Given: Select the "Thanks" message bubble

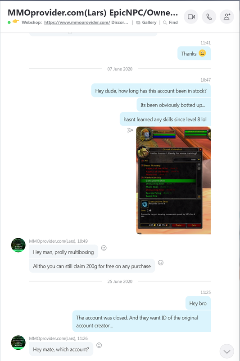Looking at the screenshot, I should click(194, 53).
